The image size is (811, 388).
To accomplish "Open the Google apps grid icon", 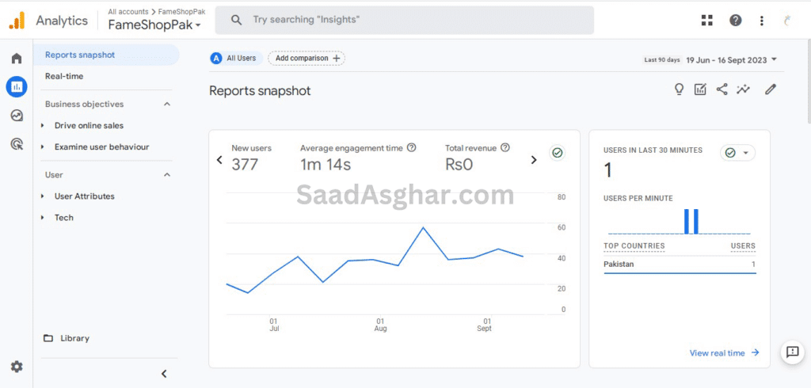I will (706, 20).
